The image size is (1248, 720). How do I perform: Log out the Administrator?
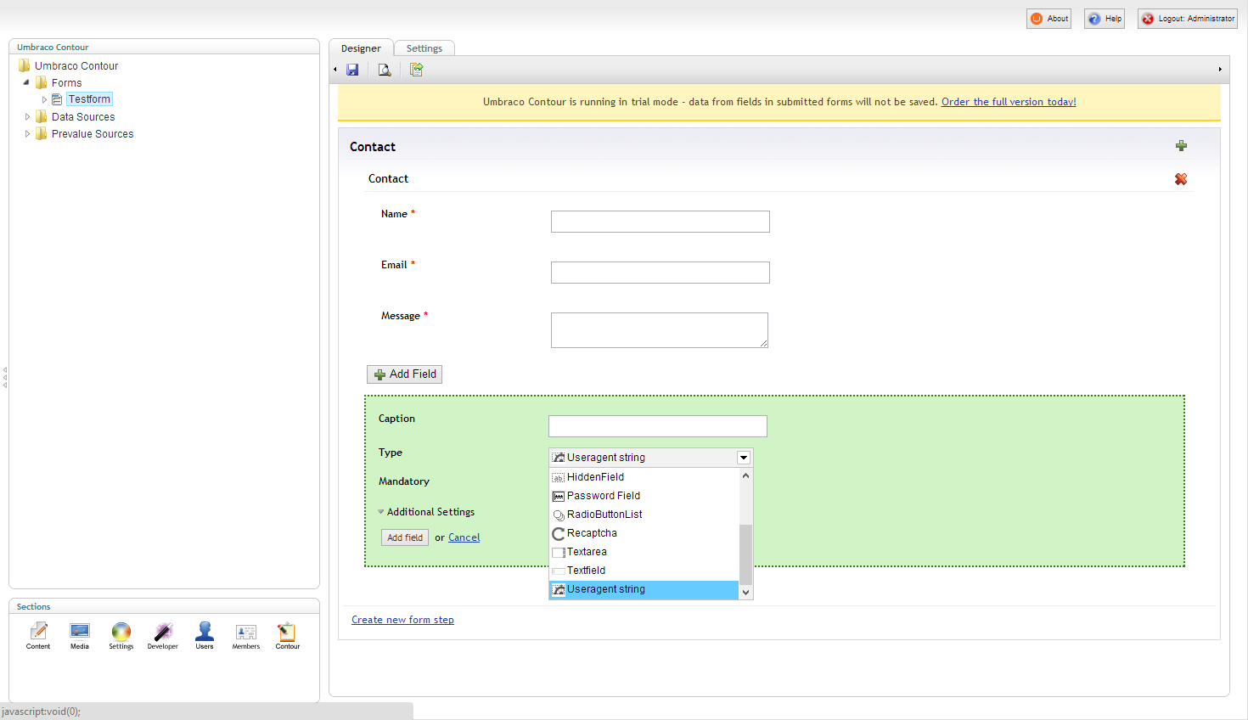pos(1188,19)
